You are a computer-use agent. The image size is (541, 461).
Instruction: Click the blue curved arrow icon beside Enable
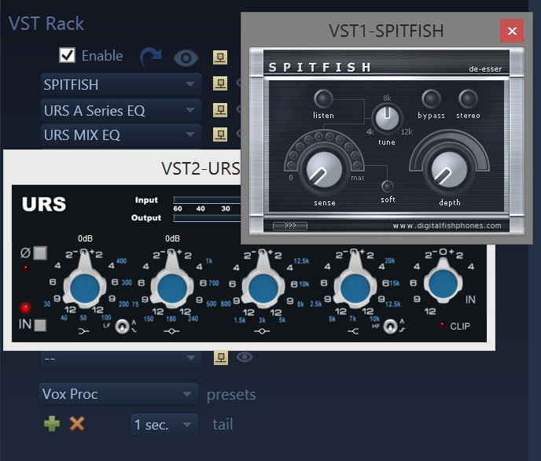[151, 57]
